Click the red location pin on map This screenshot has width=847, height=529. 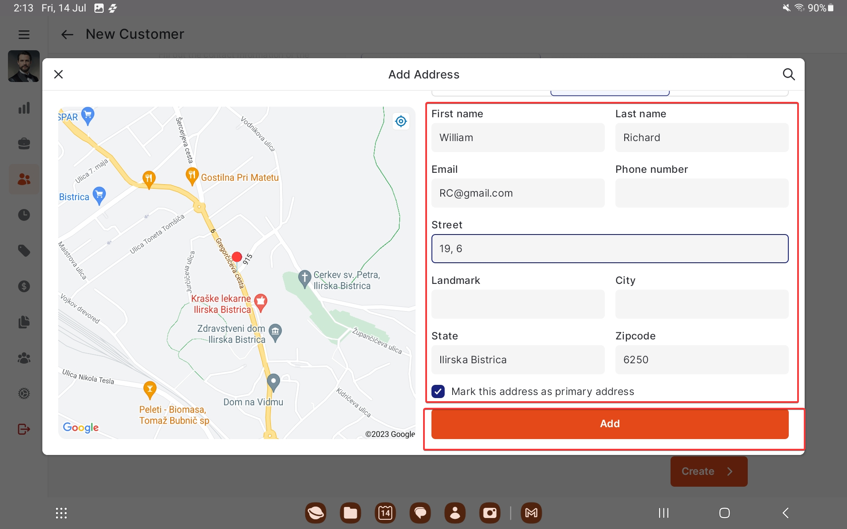(237, 257)
